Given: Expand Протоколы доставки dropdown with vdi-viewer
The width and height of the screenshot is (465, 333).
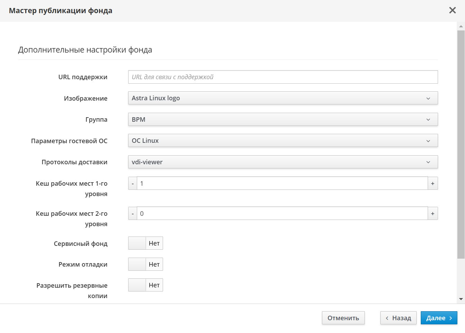Looking at the screenshot, I should point(283,162).
